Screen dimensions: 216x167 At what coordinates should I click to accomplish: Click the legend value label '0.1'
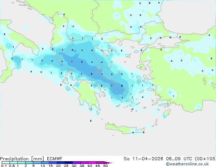point(4,166)
